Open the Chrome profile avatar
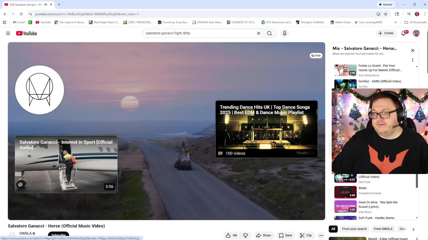Image resolution: width=428 pixels, height=240 pixels. (x=417, y=14)
